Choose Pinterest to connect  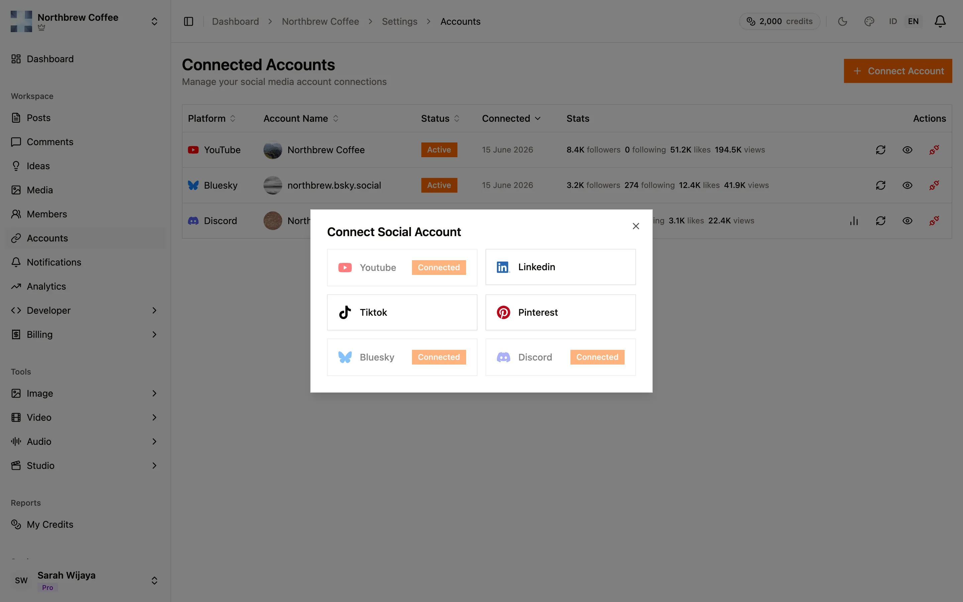click(560, 312)
